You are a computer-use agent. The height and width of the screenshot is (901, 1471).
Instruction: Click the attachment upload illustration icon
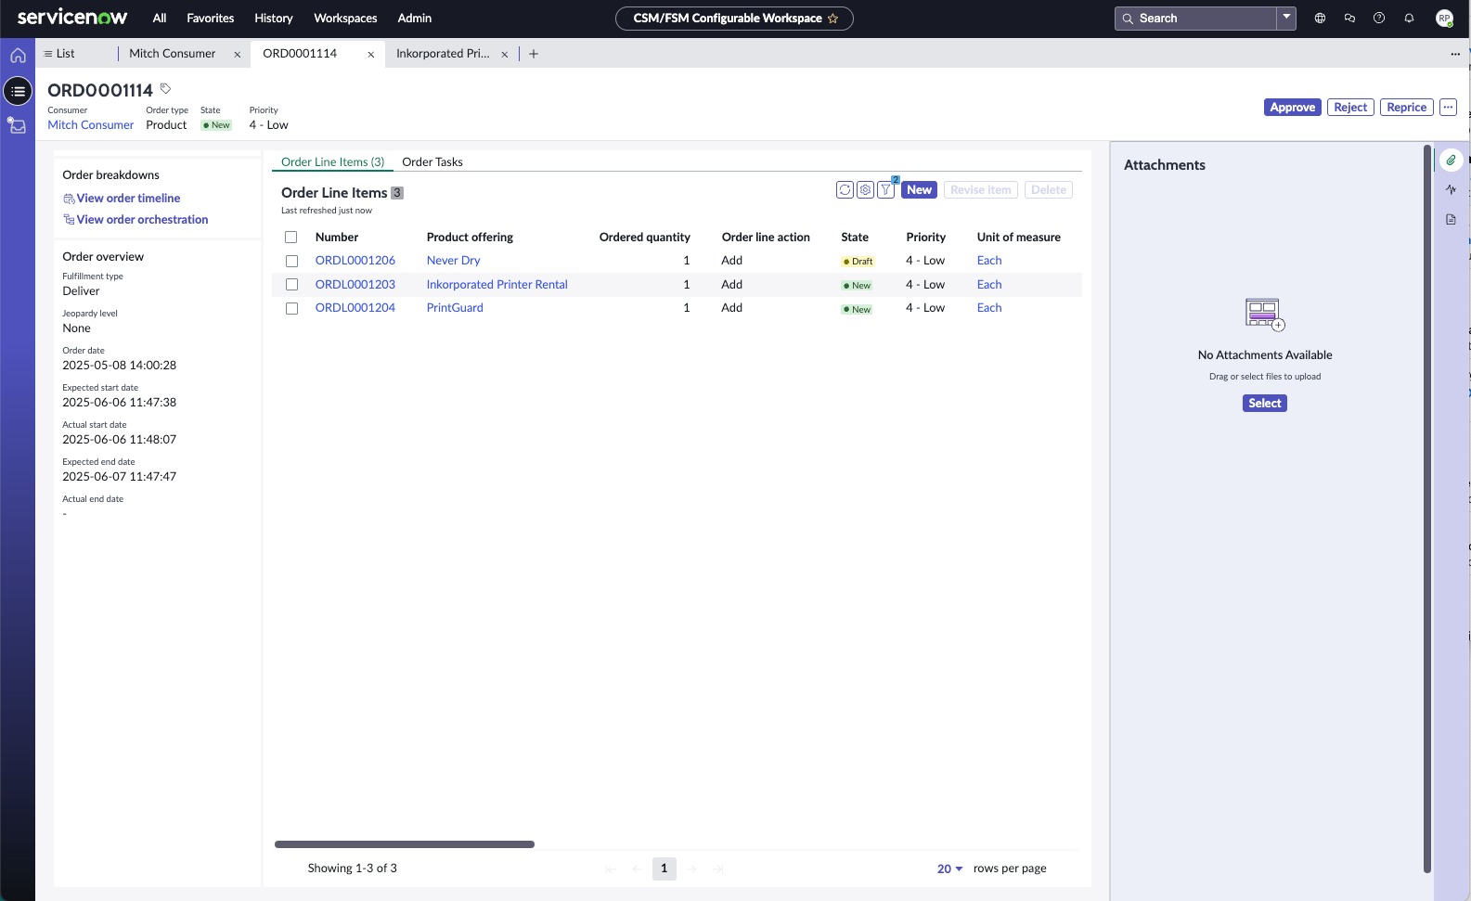coord(1265,314)
